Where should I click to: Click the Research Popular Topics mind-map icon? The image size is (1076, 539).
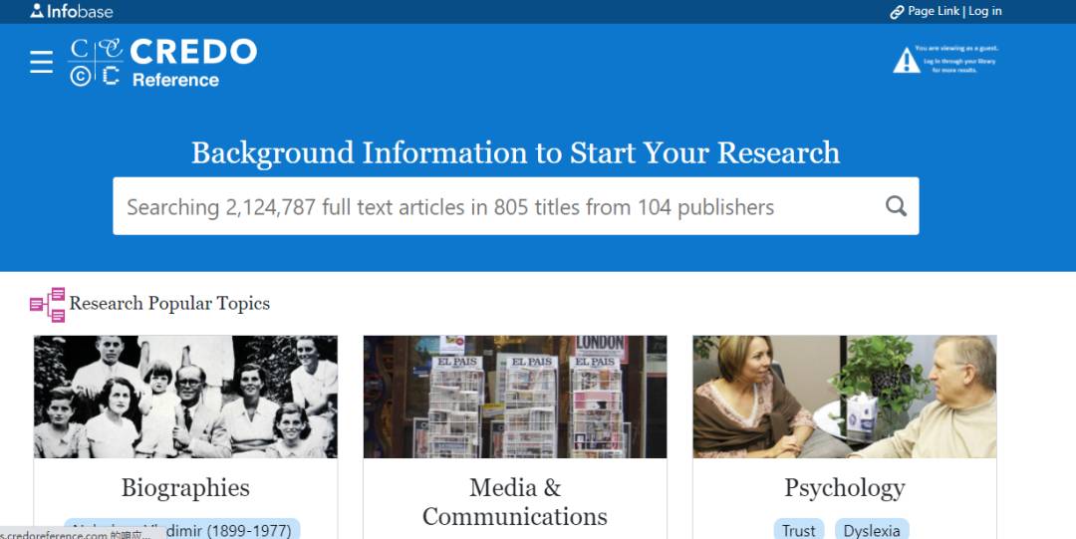pyautogui.click(x=47, y=304)
